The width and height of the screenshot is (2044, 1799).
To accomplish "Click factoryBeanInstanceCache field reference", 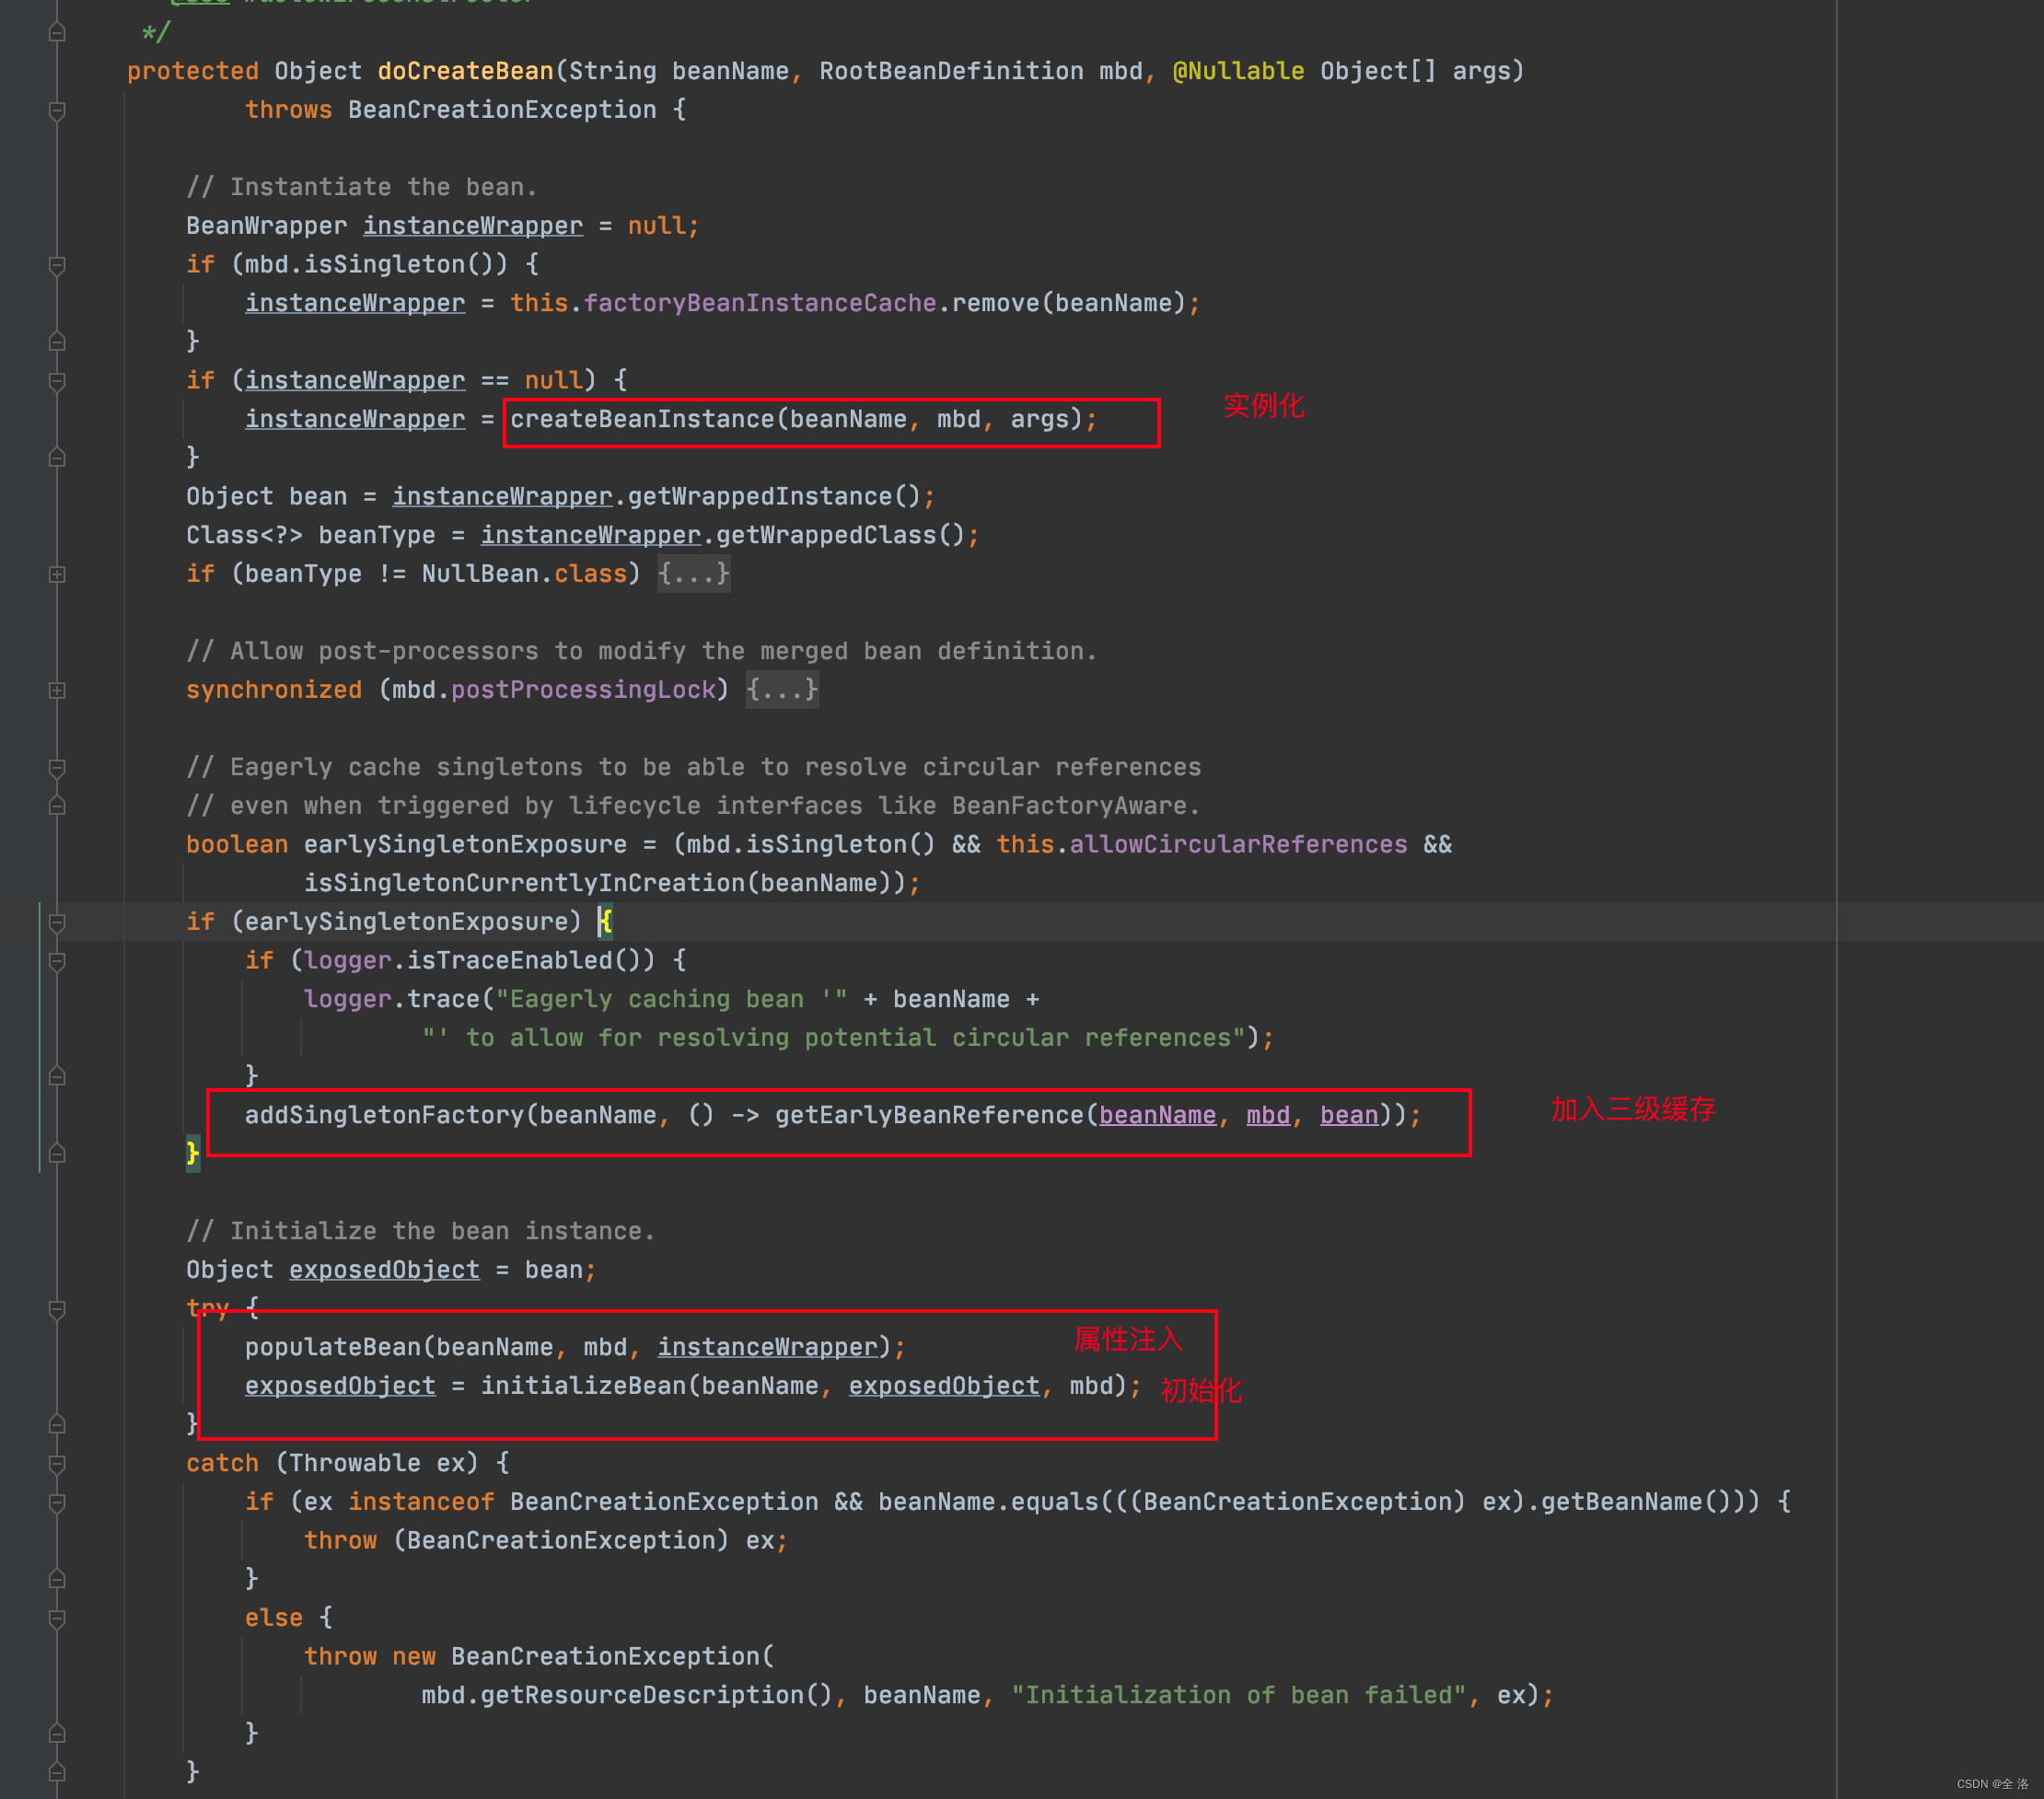I will pos(760,303).
